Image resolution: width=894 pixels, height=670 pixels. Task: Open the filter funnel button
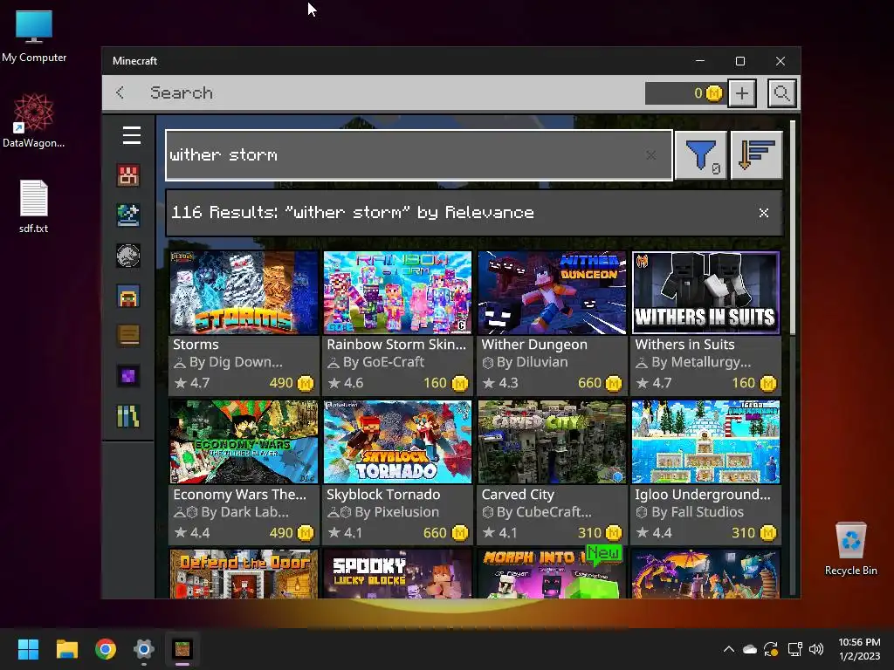[x=701, y=155]
